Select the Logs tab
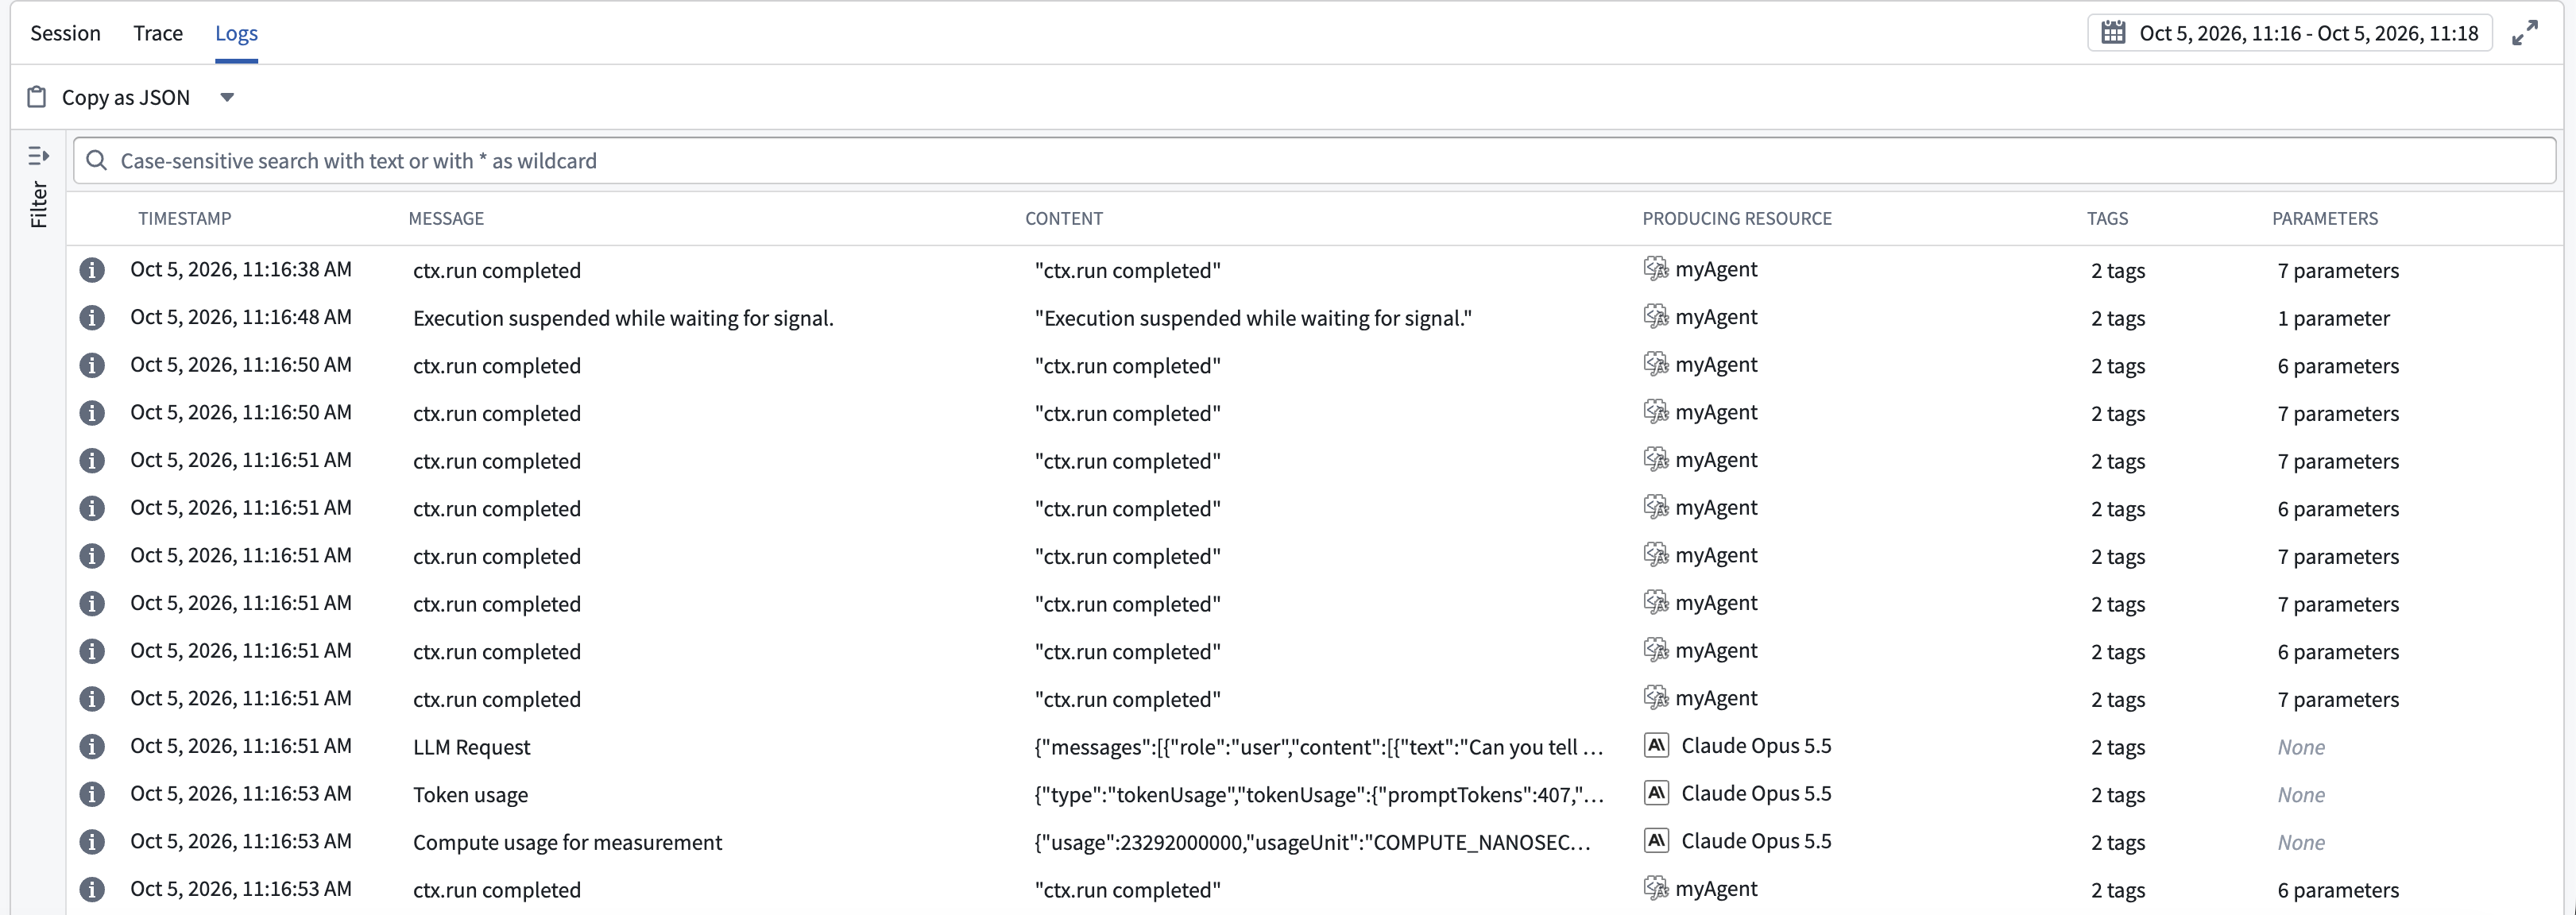The height and width of the screenshot is (915, 2576). coord(236,33)
